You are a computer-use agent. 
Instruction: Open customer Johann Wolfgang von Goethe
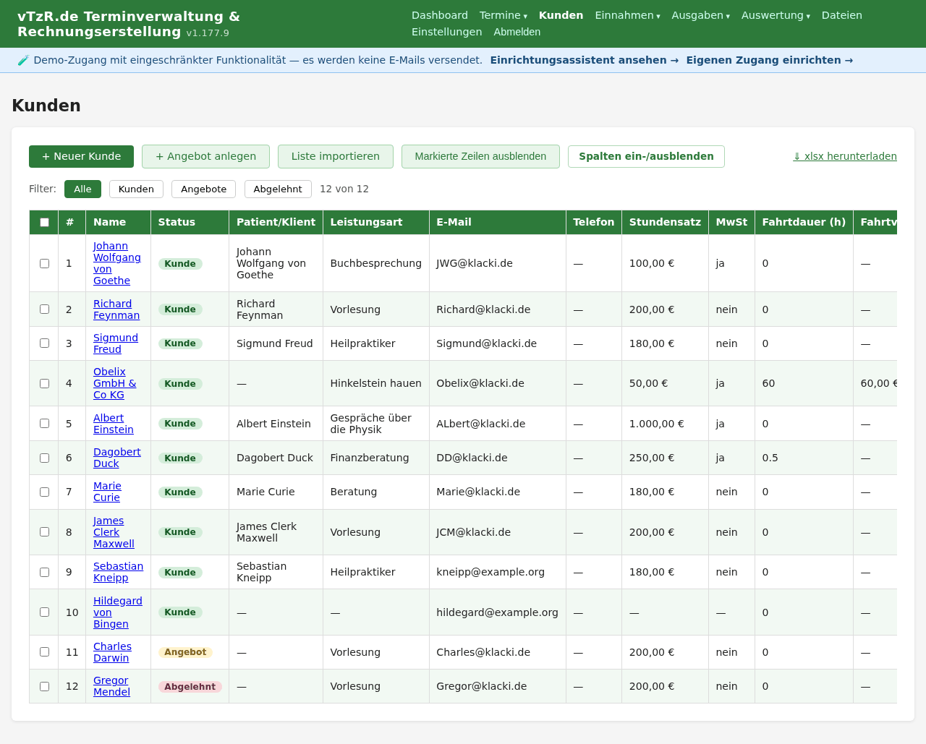(x=116, y=263)
